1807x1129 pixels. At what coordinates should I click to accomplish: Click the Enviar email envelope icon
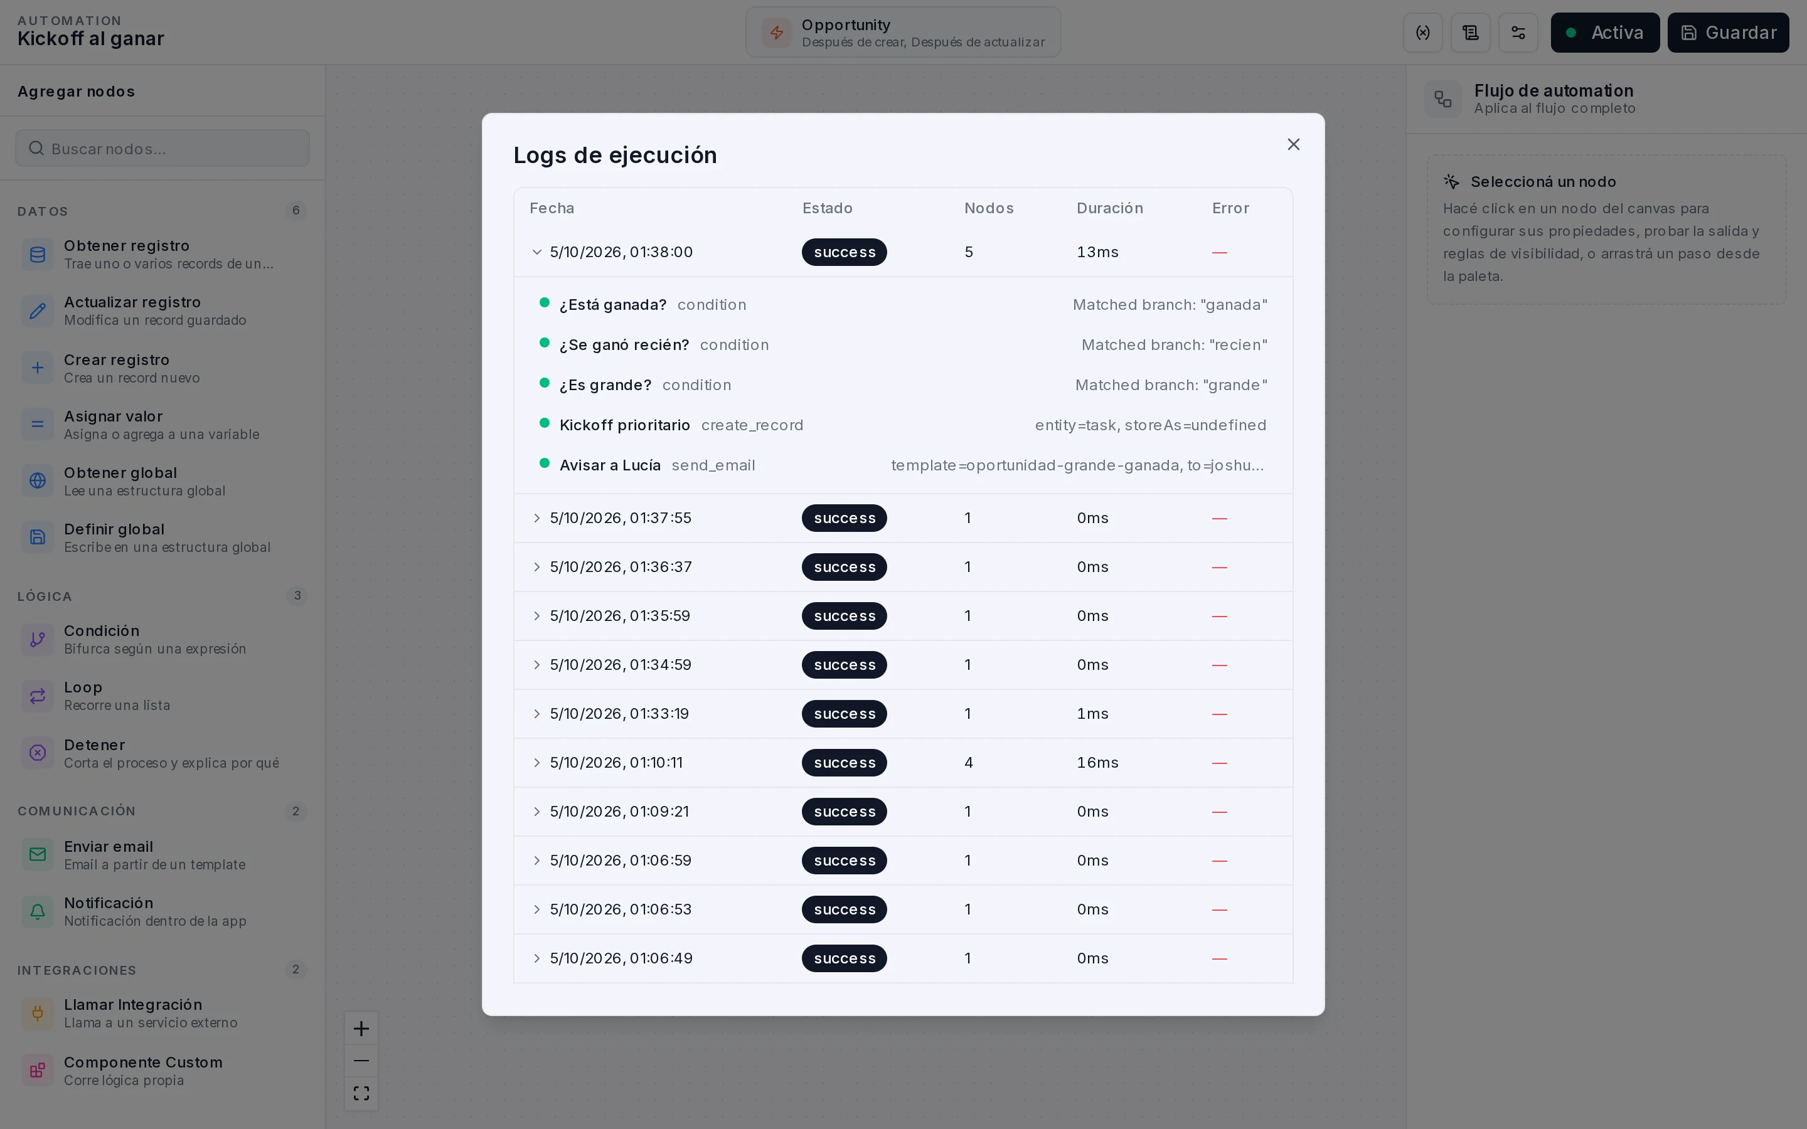pos(38,854)
